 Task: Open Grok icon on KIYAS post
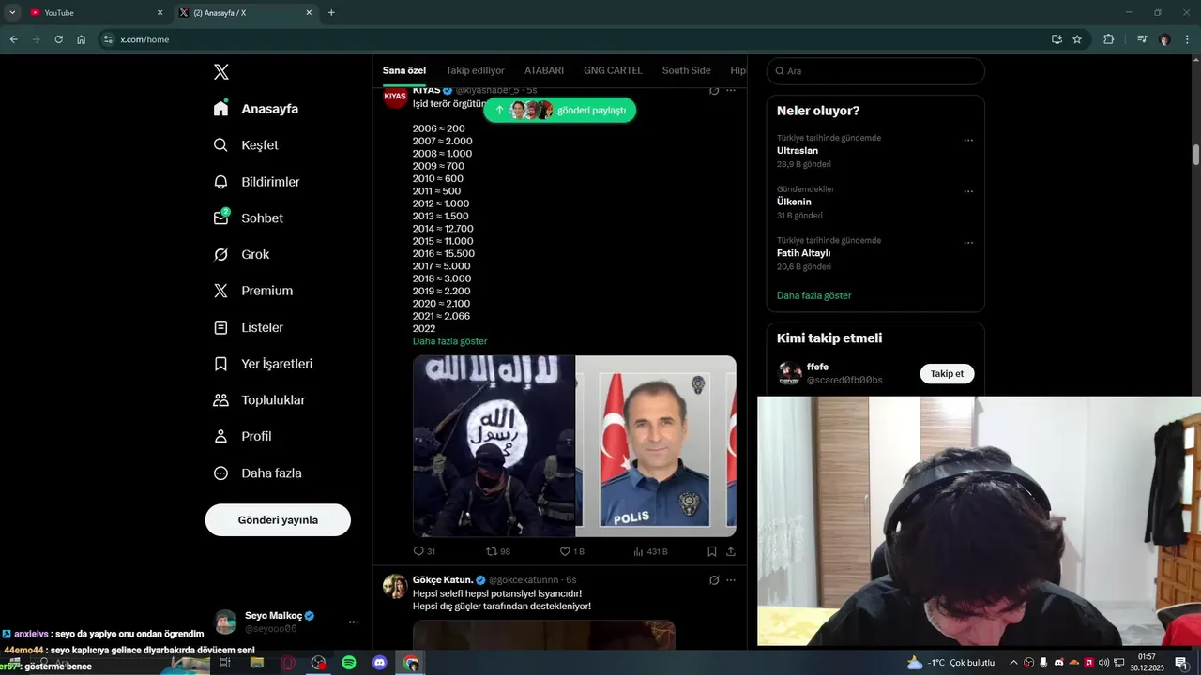[x=714, y=91]
